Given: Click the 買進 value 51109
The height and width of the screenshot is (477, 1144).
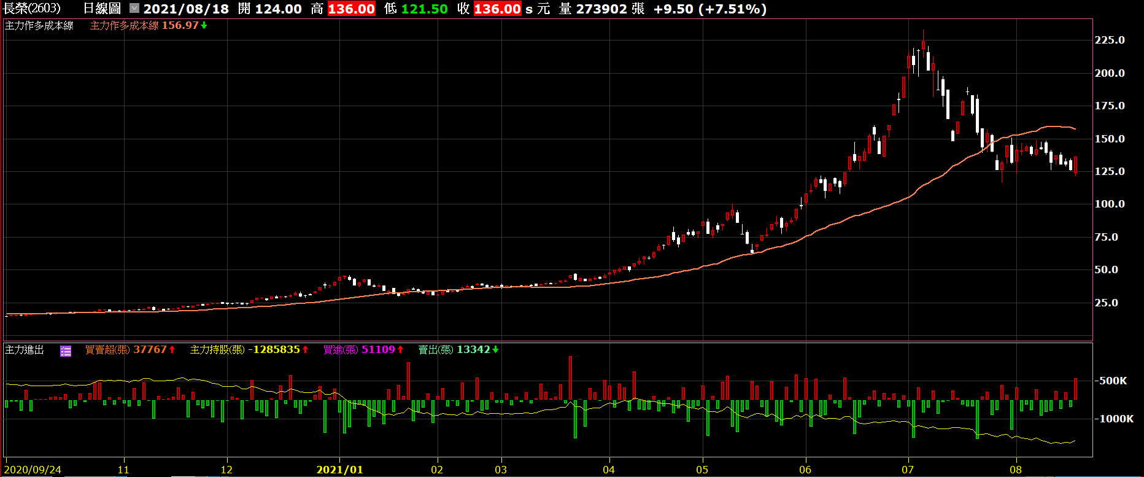Looking at the screenshot, I should pos(379,350).
